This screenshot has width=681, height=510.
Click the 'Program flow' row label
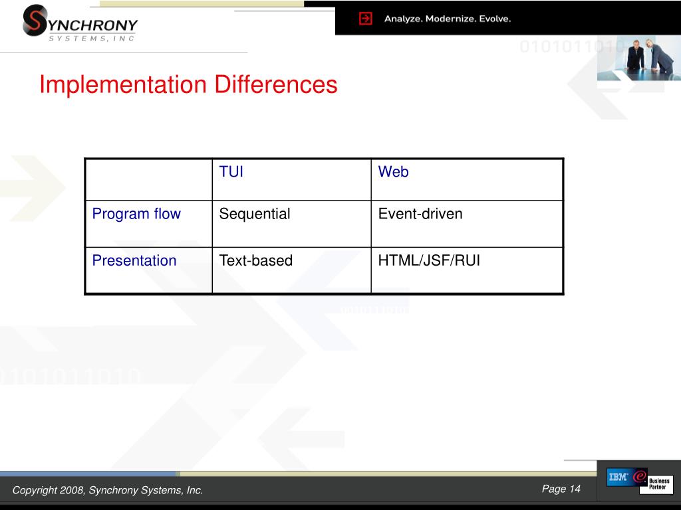136,214
